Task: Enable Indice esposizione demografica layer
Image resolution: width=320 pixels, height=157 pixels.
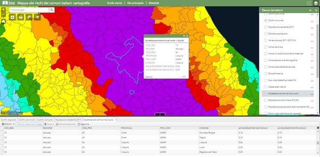Action: coord(265,60)
